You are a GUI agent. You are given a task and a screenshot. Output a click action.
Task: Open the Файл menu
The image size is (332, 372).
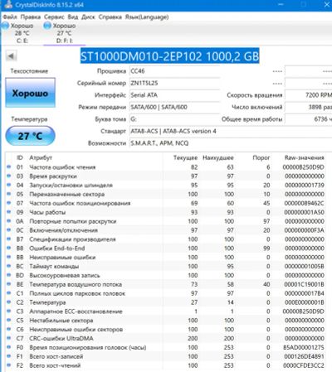coord(10,17)
